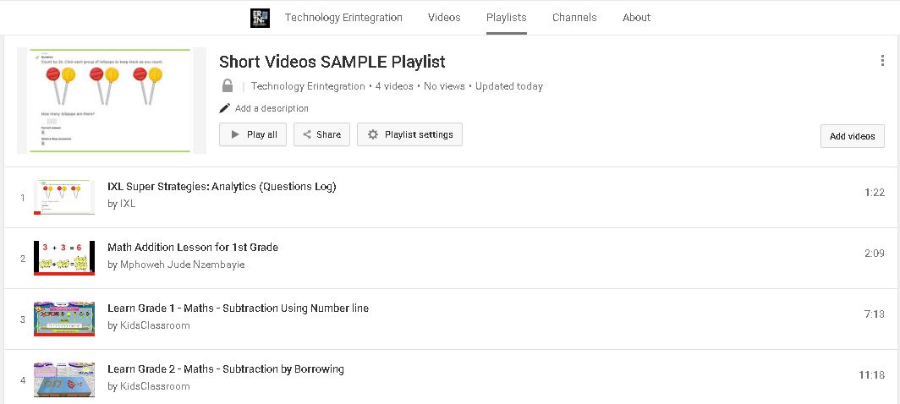Click the Share button

point(321,134)
